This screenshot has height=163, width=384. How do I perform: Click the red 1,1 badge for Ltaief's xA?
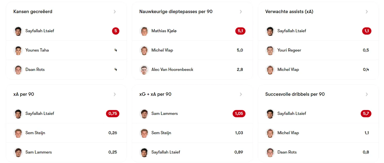coord(366,31)
